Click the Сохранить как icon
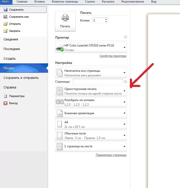This screenshot has height=188, width=180. pyautogui.click(x=6, y=17)
